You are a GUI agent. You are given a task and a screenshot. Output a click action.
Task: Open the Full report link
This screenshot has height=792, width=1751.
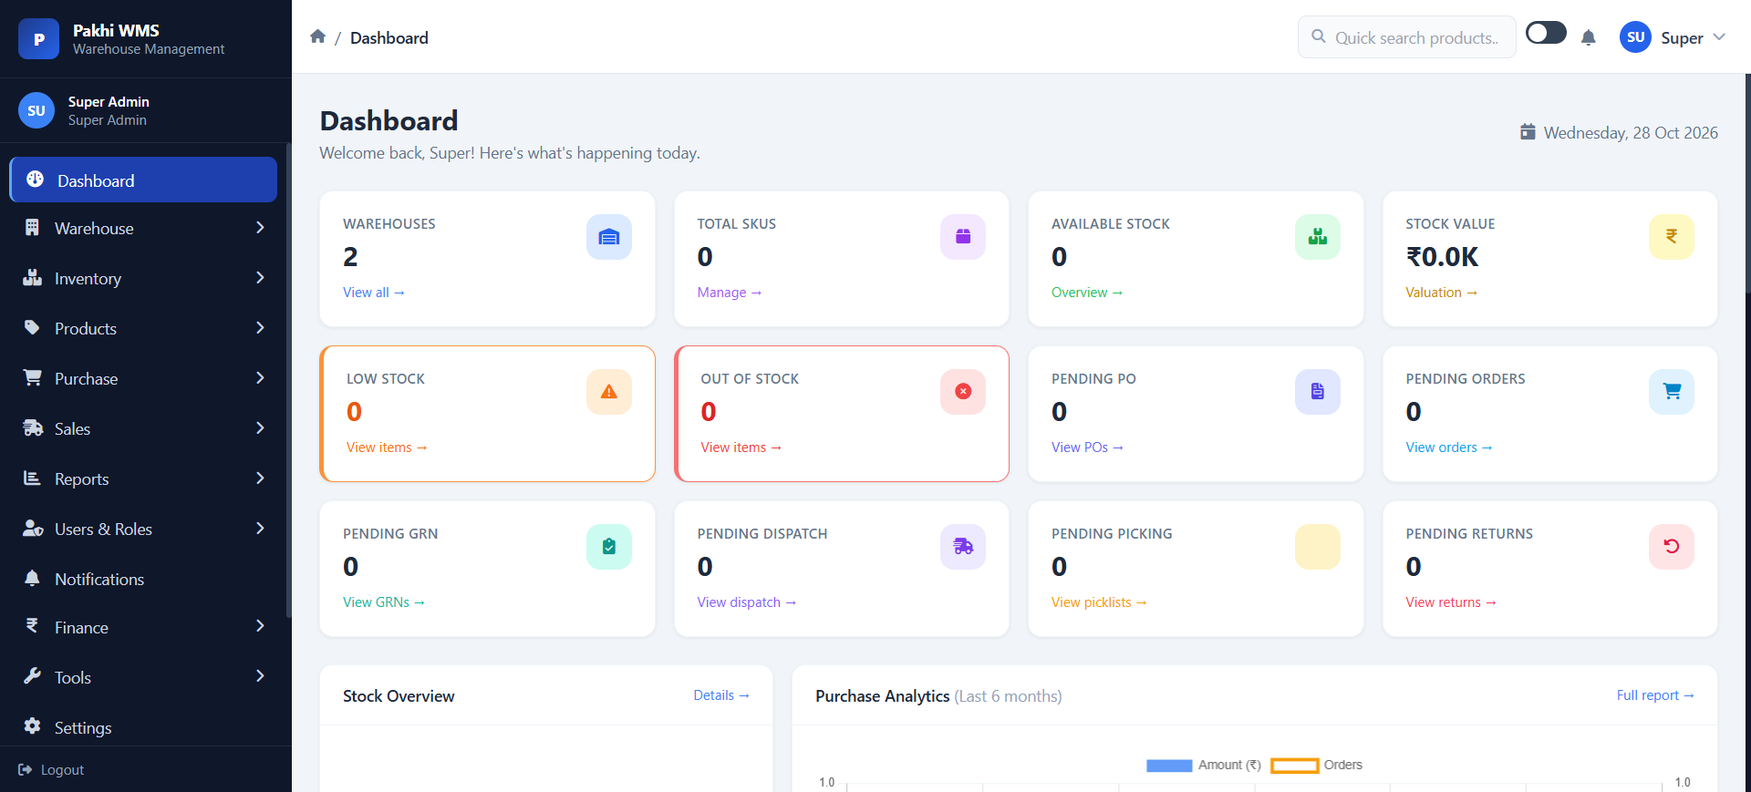pyautogui.click(x=1655, y=695)
